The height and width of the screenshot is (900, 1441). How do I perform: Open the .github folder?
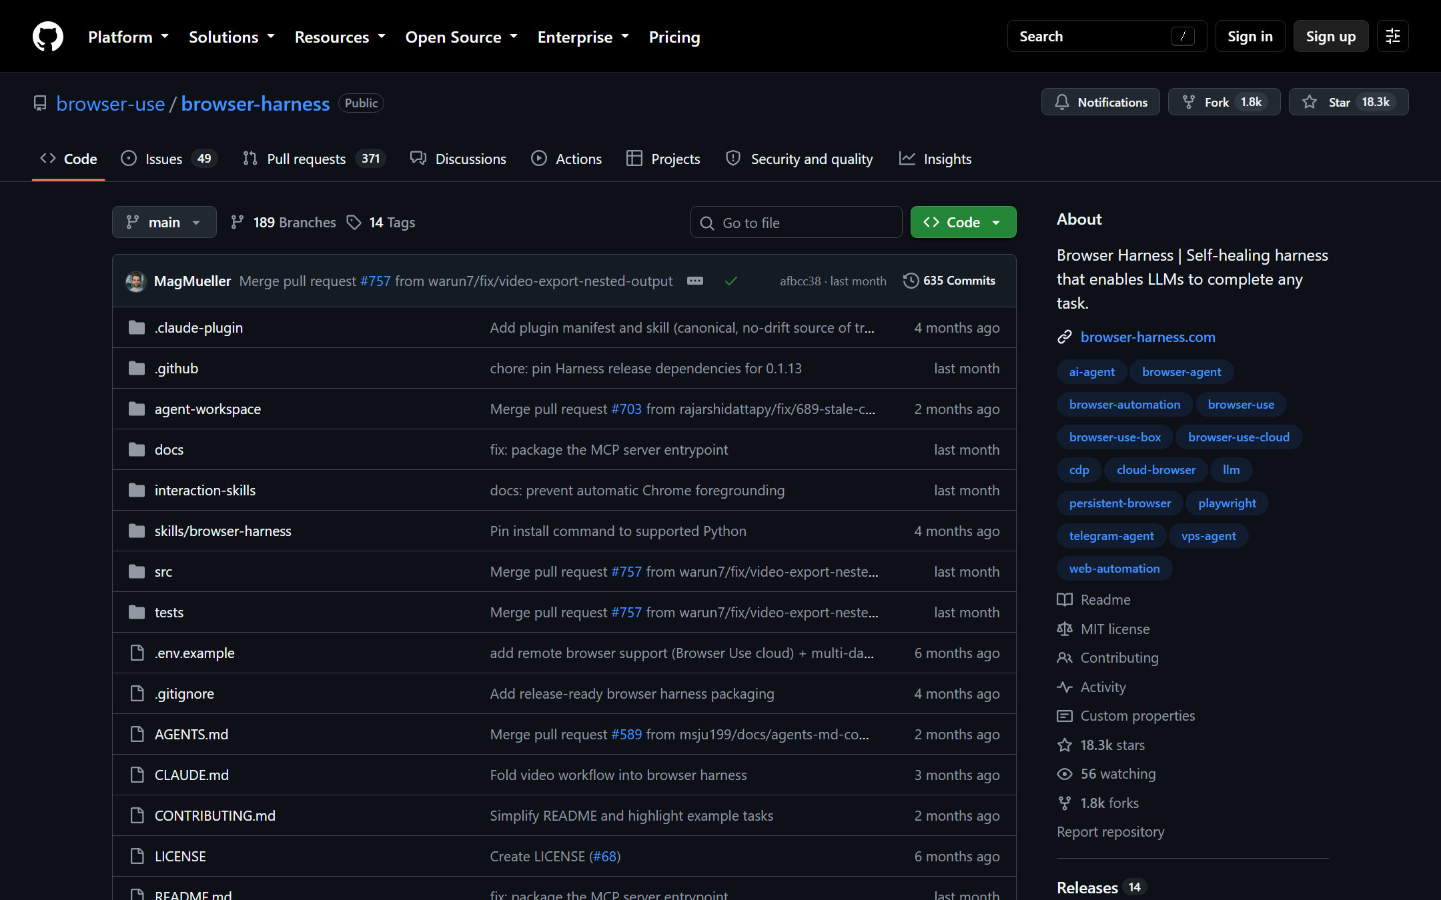(x=176, y=369)
